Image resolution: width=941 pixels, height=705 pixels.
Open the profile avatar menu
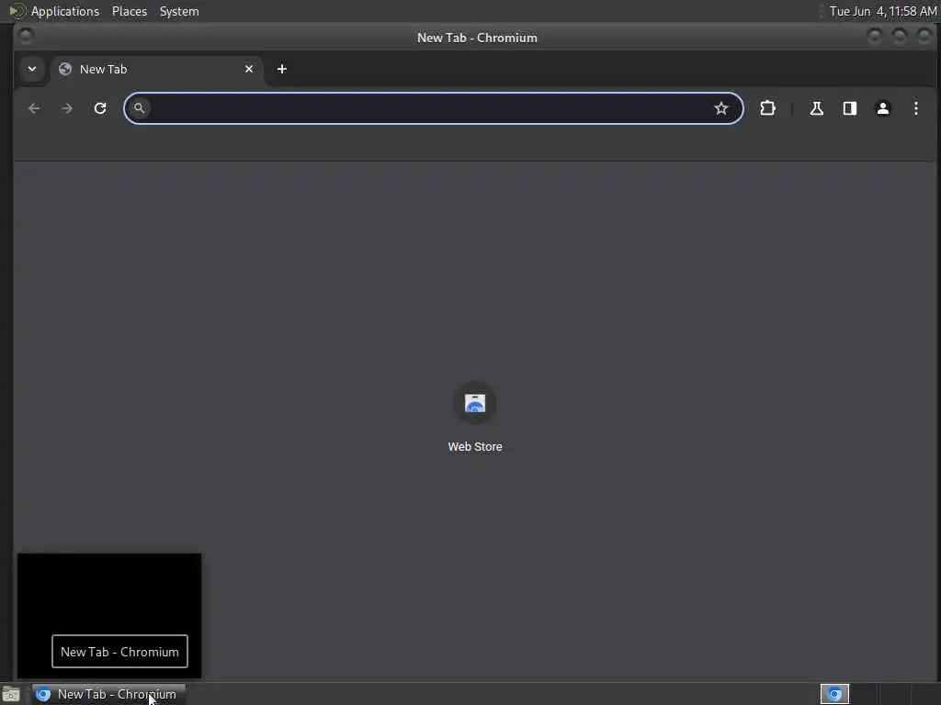[883, 108]
